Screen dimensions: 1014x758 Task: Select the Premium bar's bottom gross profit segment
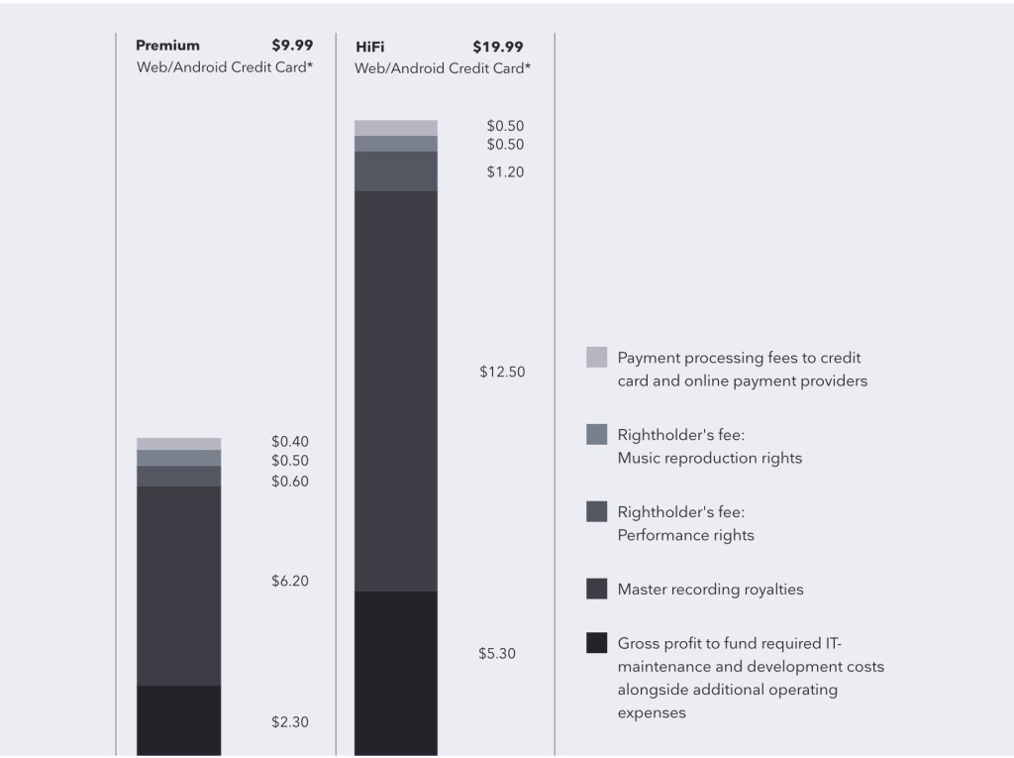(178, 719)
